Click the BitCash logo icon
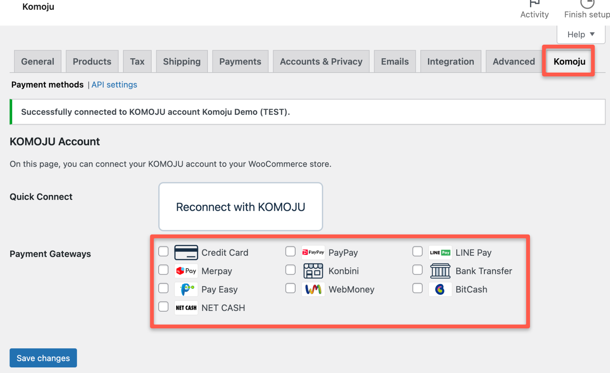 440,290
